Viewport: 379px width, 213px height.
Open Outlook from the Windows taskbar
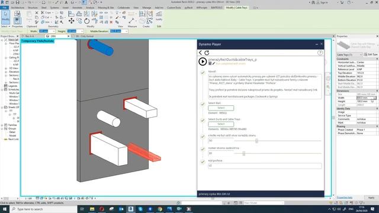click(121, 209)
